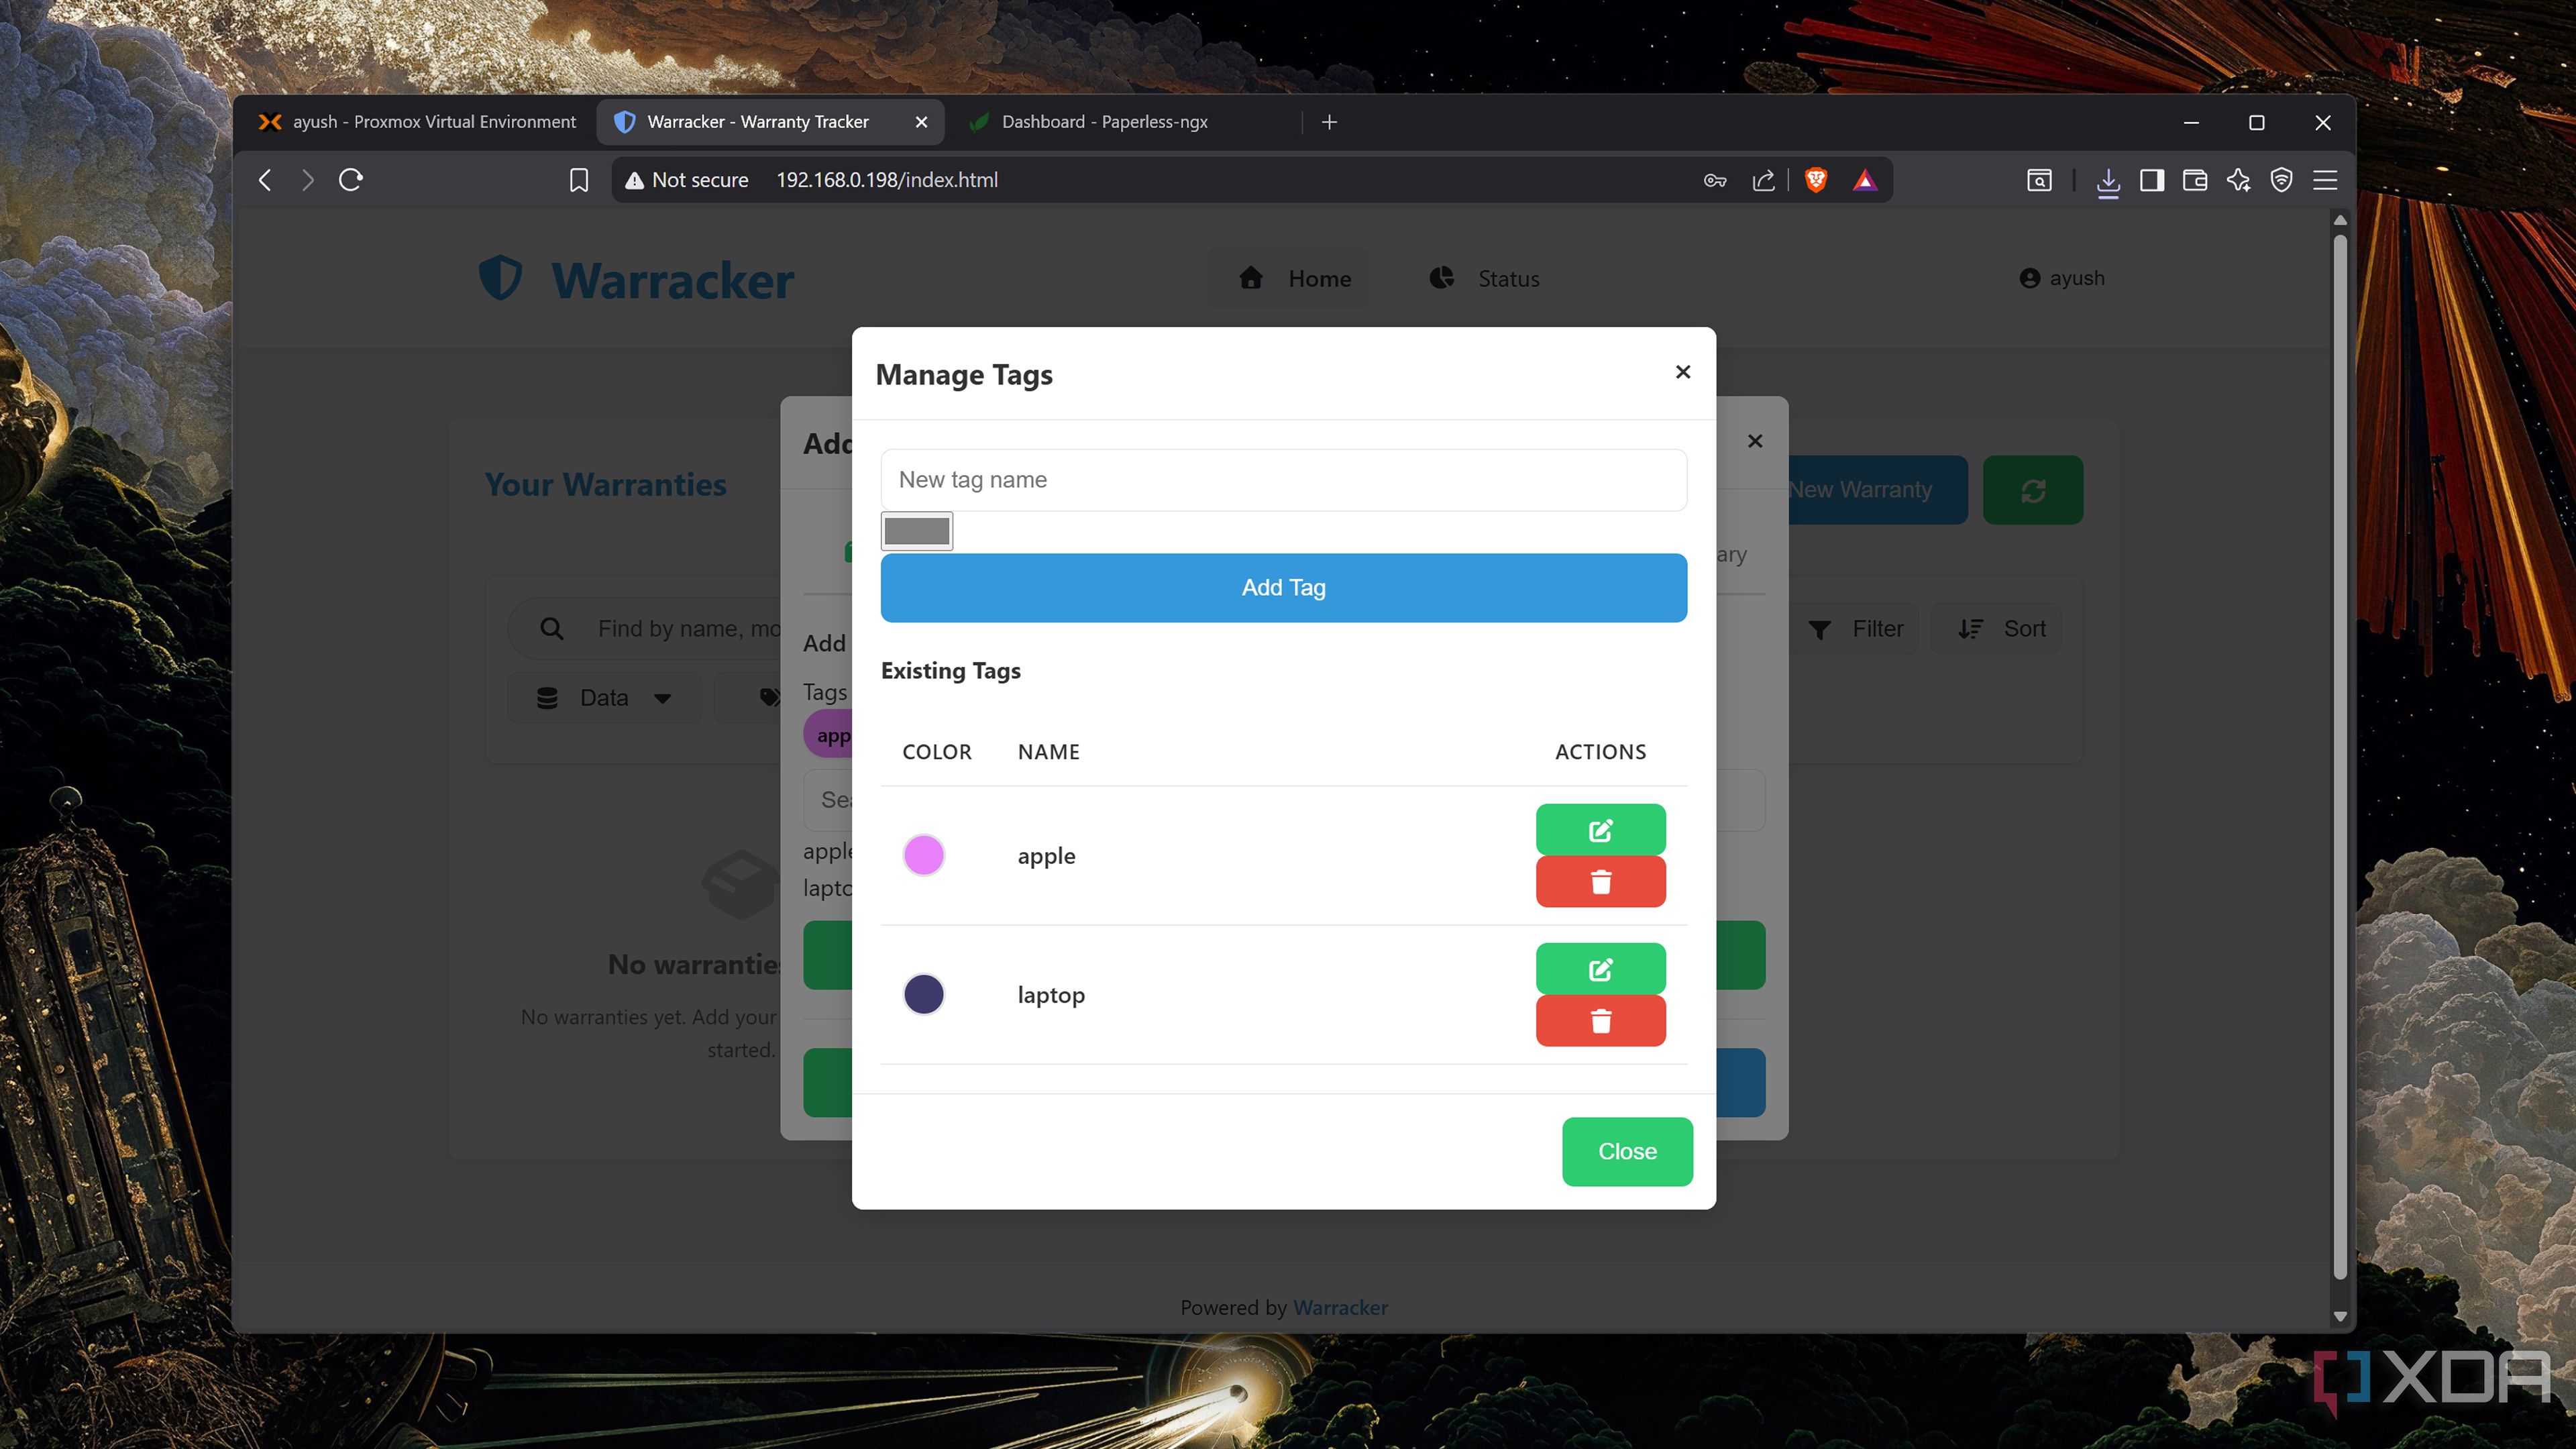Share this page icon
Viewport: 2576px width, 1449px height.
1764,180
